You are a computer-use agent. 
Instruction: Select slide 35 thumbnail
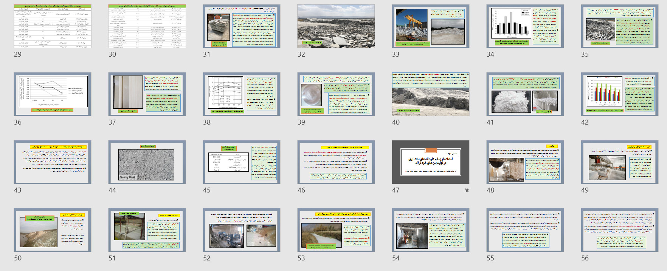[620, 26]
